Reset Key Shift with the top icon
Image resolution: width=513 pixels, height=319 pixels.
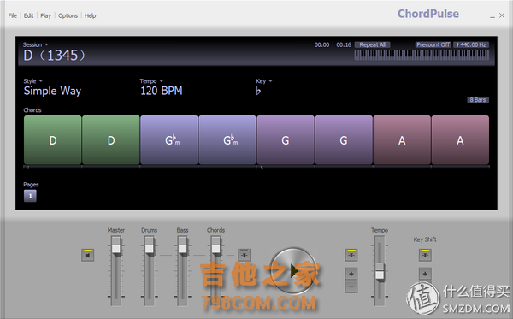(x=425, y=255)
